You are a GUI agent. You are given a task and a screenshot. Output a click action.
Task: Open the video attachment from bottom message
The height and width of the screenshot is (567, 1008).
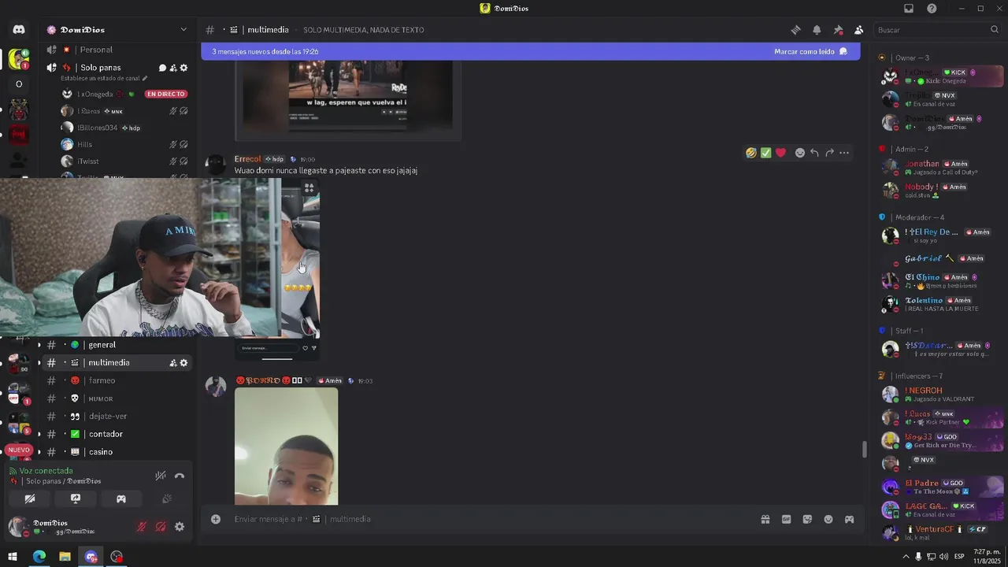[286, 446]
